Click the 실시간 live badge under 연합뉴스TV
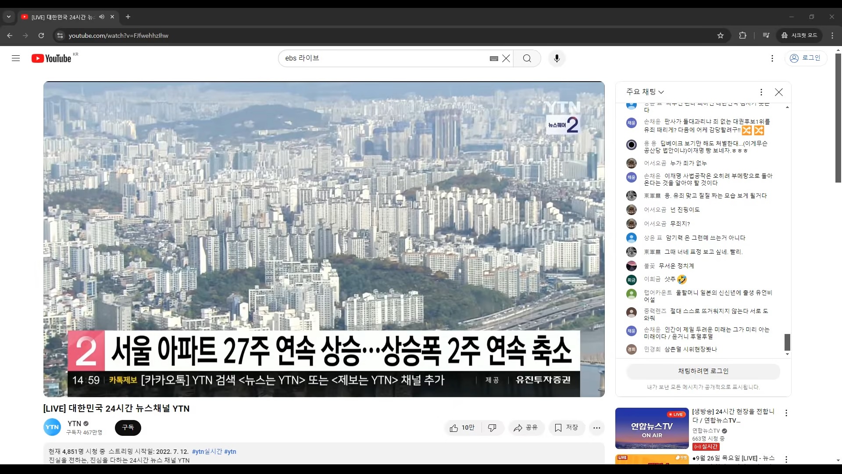842x474 pixels. [x=706, y=447]
